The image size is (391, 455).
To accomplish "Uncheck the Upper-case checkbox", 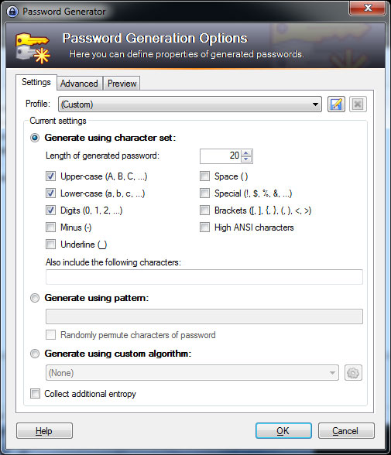I will (50, 176).
